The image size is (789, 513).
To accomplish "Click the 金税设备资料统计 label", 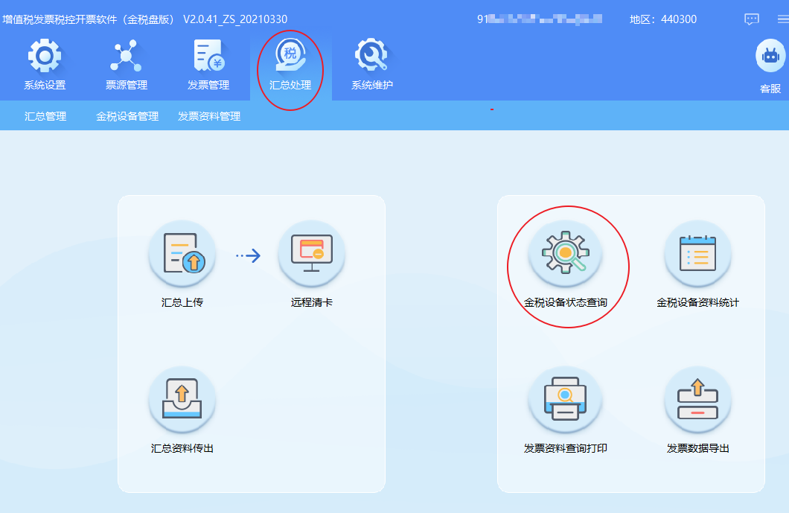I will [697, 302].
